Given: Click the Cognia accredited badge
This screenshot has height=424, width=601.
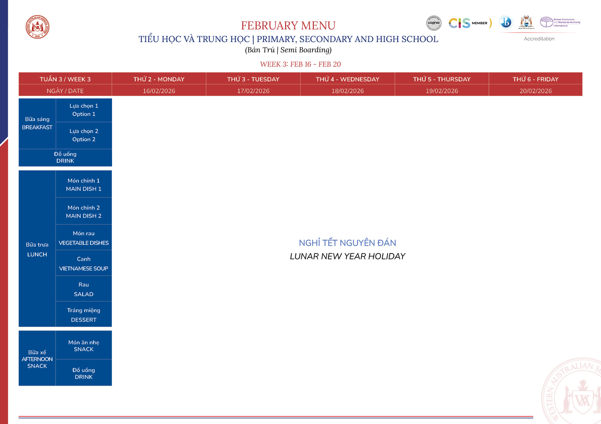Looking at the screenshot, I should point(433,23).
